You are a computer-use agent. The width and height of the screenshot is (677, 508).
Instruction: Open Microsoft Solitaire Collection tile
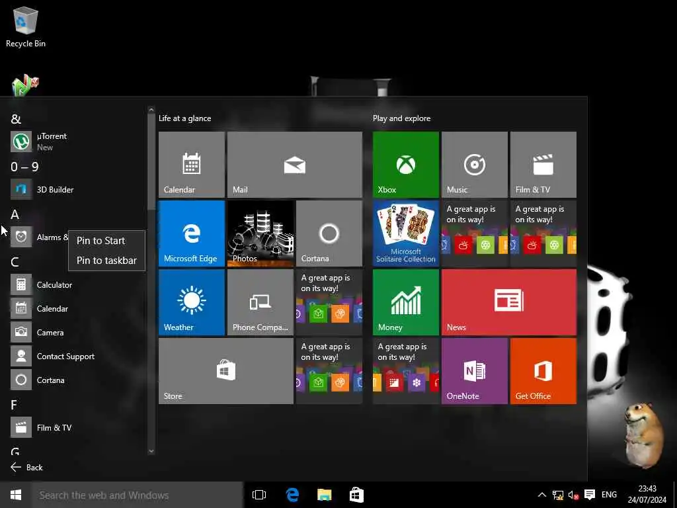coord(405,233)
